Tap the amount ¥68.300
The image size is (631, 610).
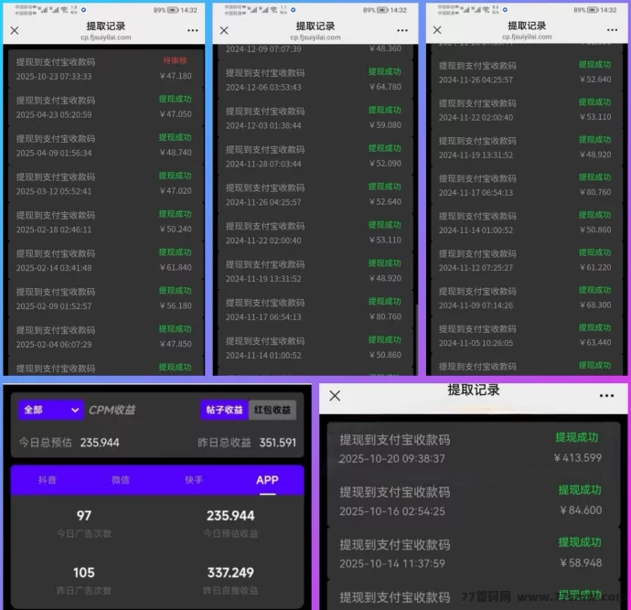point(595,305)
